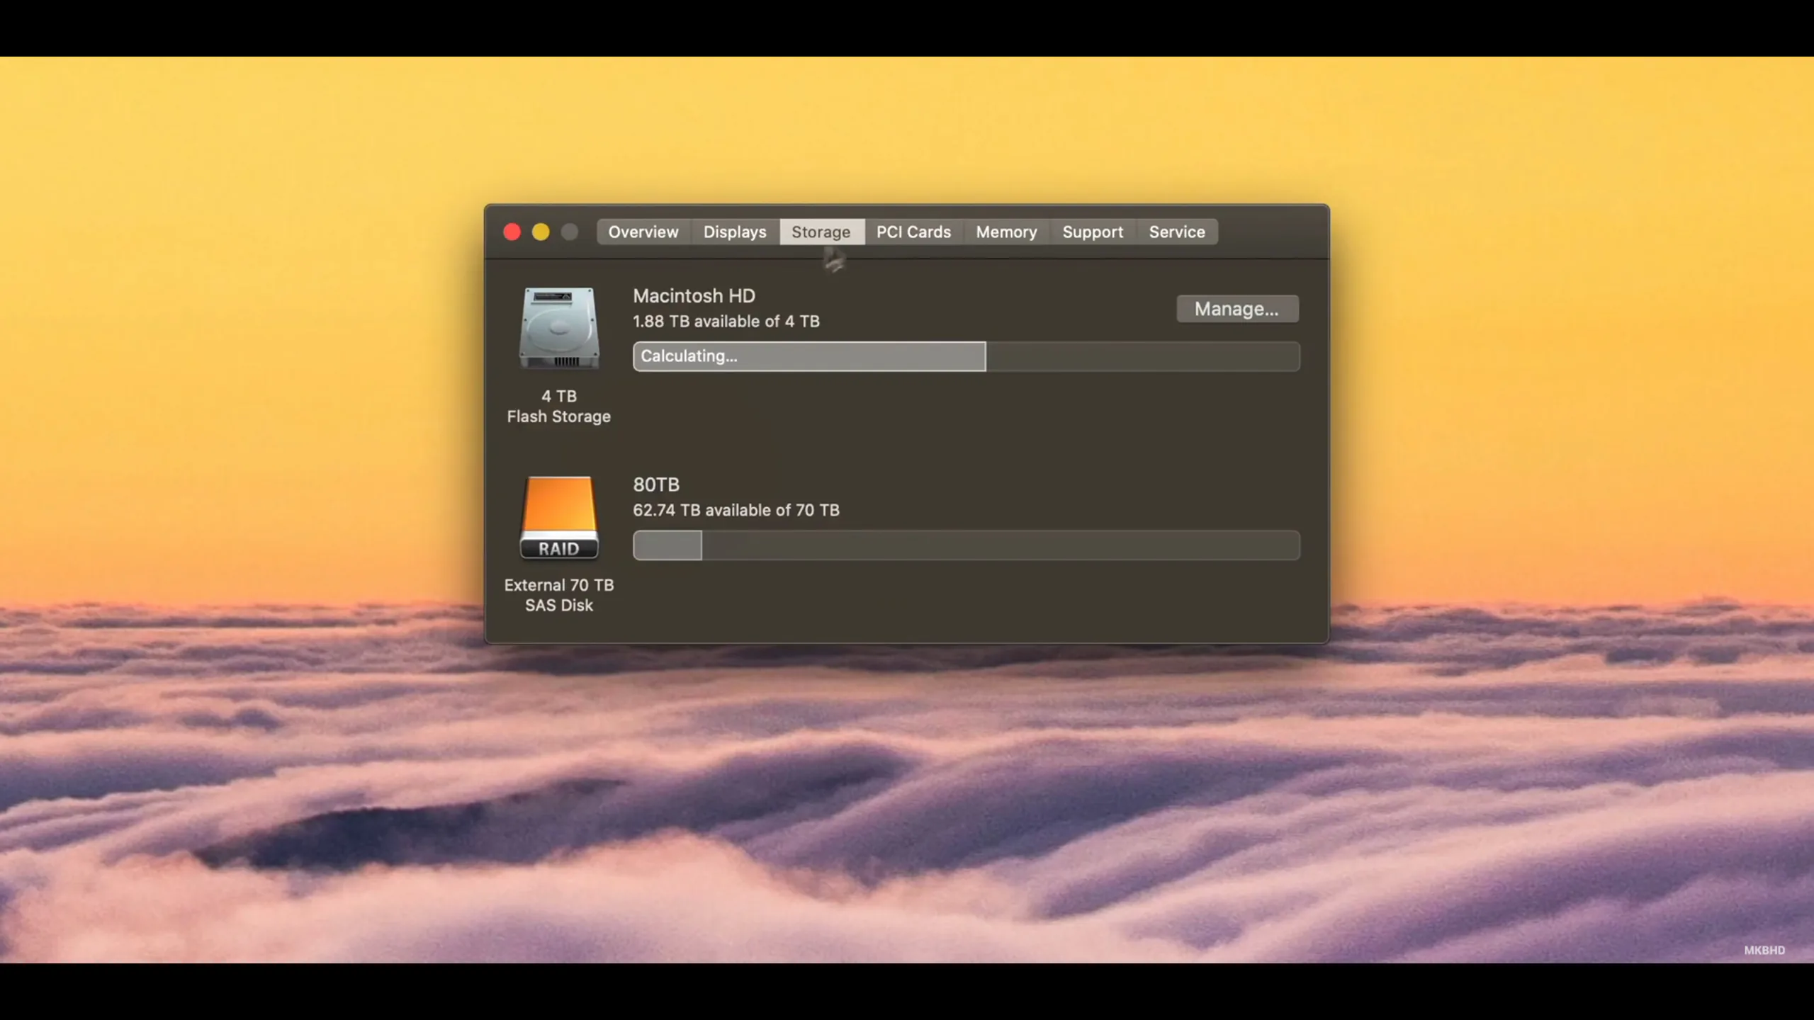The height and width of the screenshot is (1020, 1814).
Task: Select the Storage tab
Action: tap(821, 232)
